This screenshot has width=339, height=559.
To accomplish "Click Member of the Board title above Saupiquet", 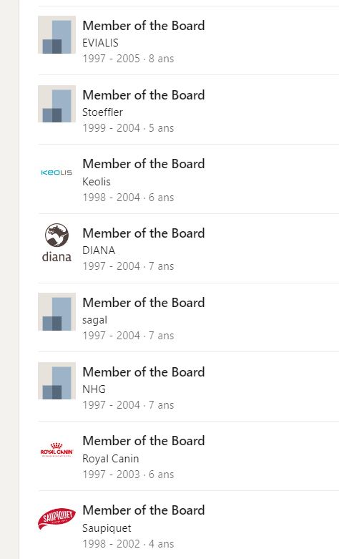I will [x=144, y=510].
